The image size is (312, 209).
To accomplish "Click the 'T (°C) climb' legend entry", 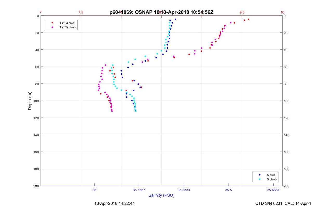I will pos(68,27).
